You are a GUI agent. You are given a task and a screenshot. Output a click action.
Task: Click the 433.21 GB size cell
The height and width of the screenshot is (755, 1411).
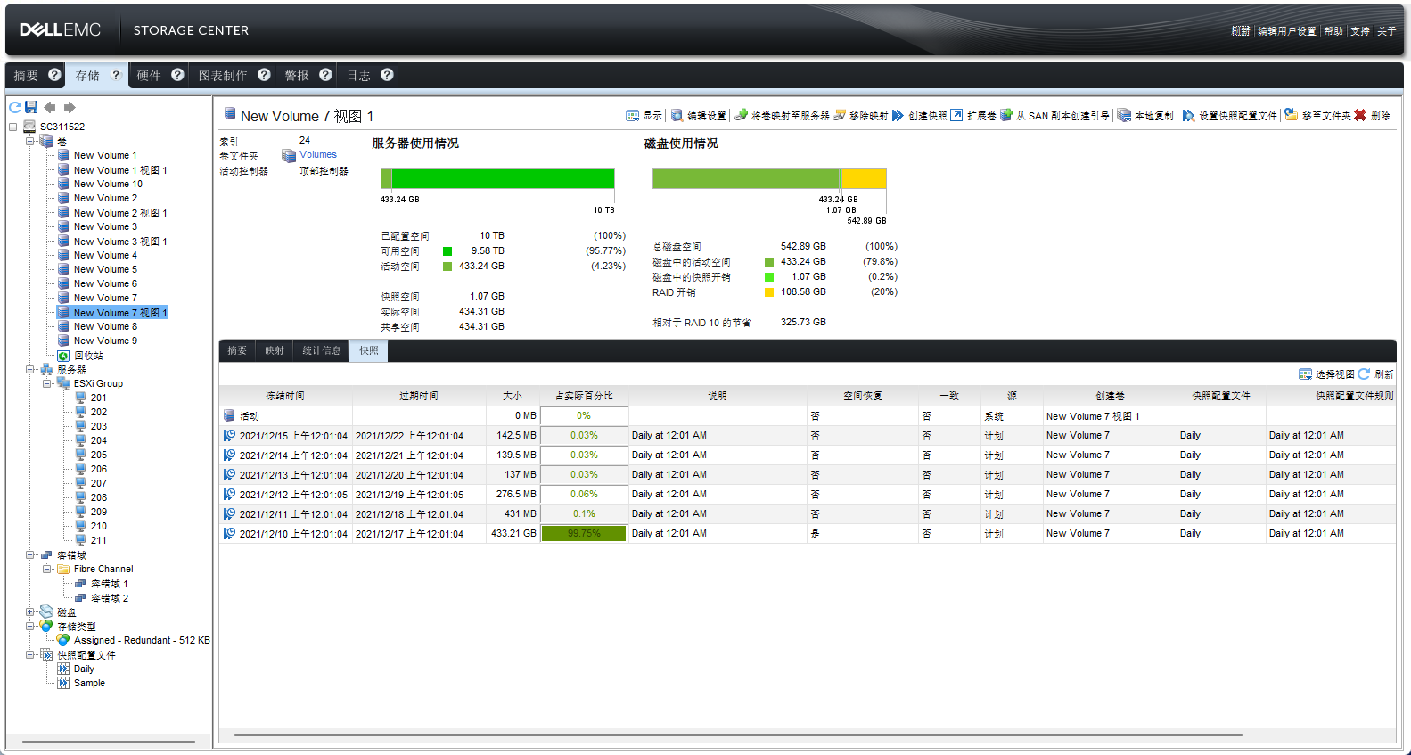point(513,534)
